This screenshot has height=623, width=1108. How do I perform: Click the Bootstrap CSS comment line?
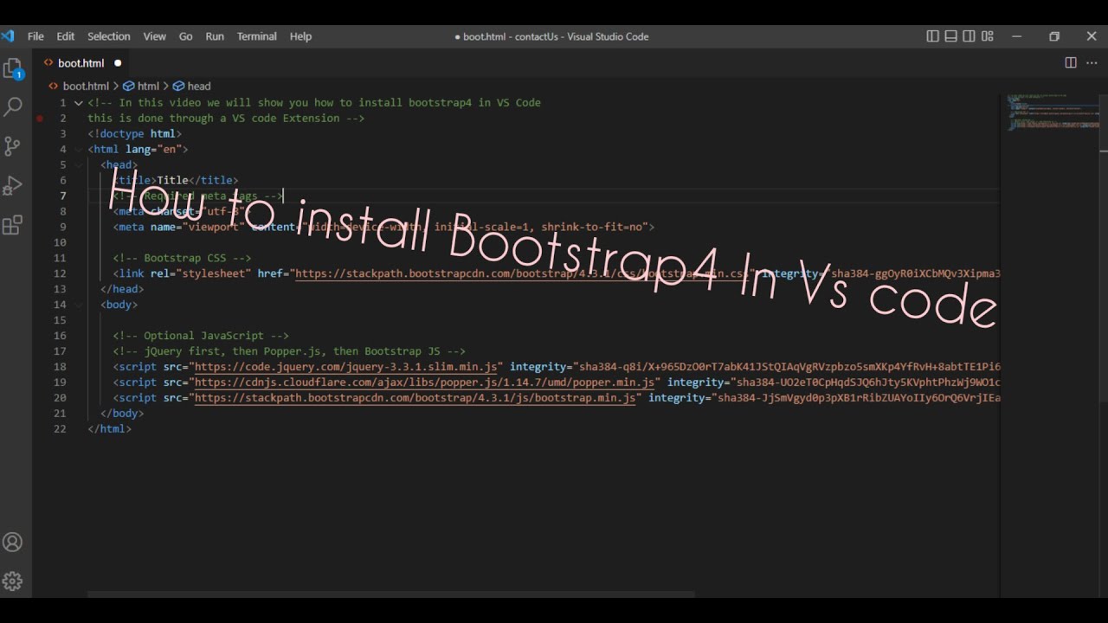click(182, 258)
